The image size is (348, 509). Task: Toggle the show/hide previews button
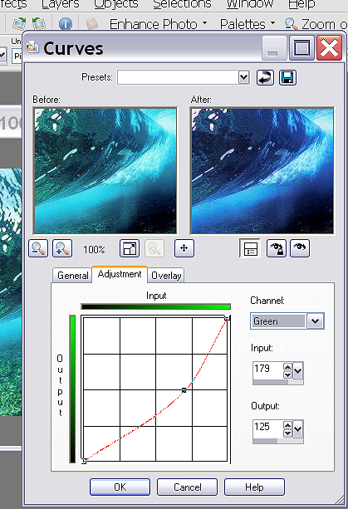point(250,248)
